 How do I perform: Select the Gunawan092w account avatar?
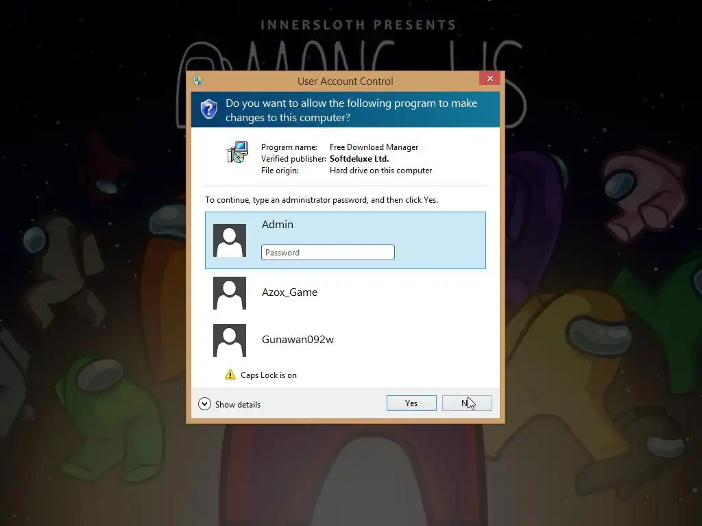coord(230,340)
